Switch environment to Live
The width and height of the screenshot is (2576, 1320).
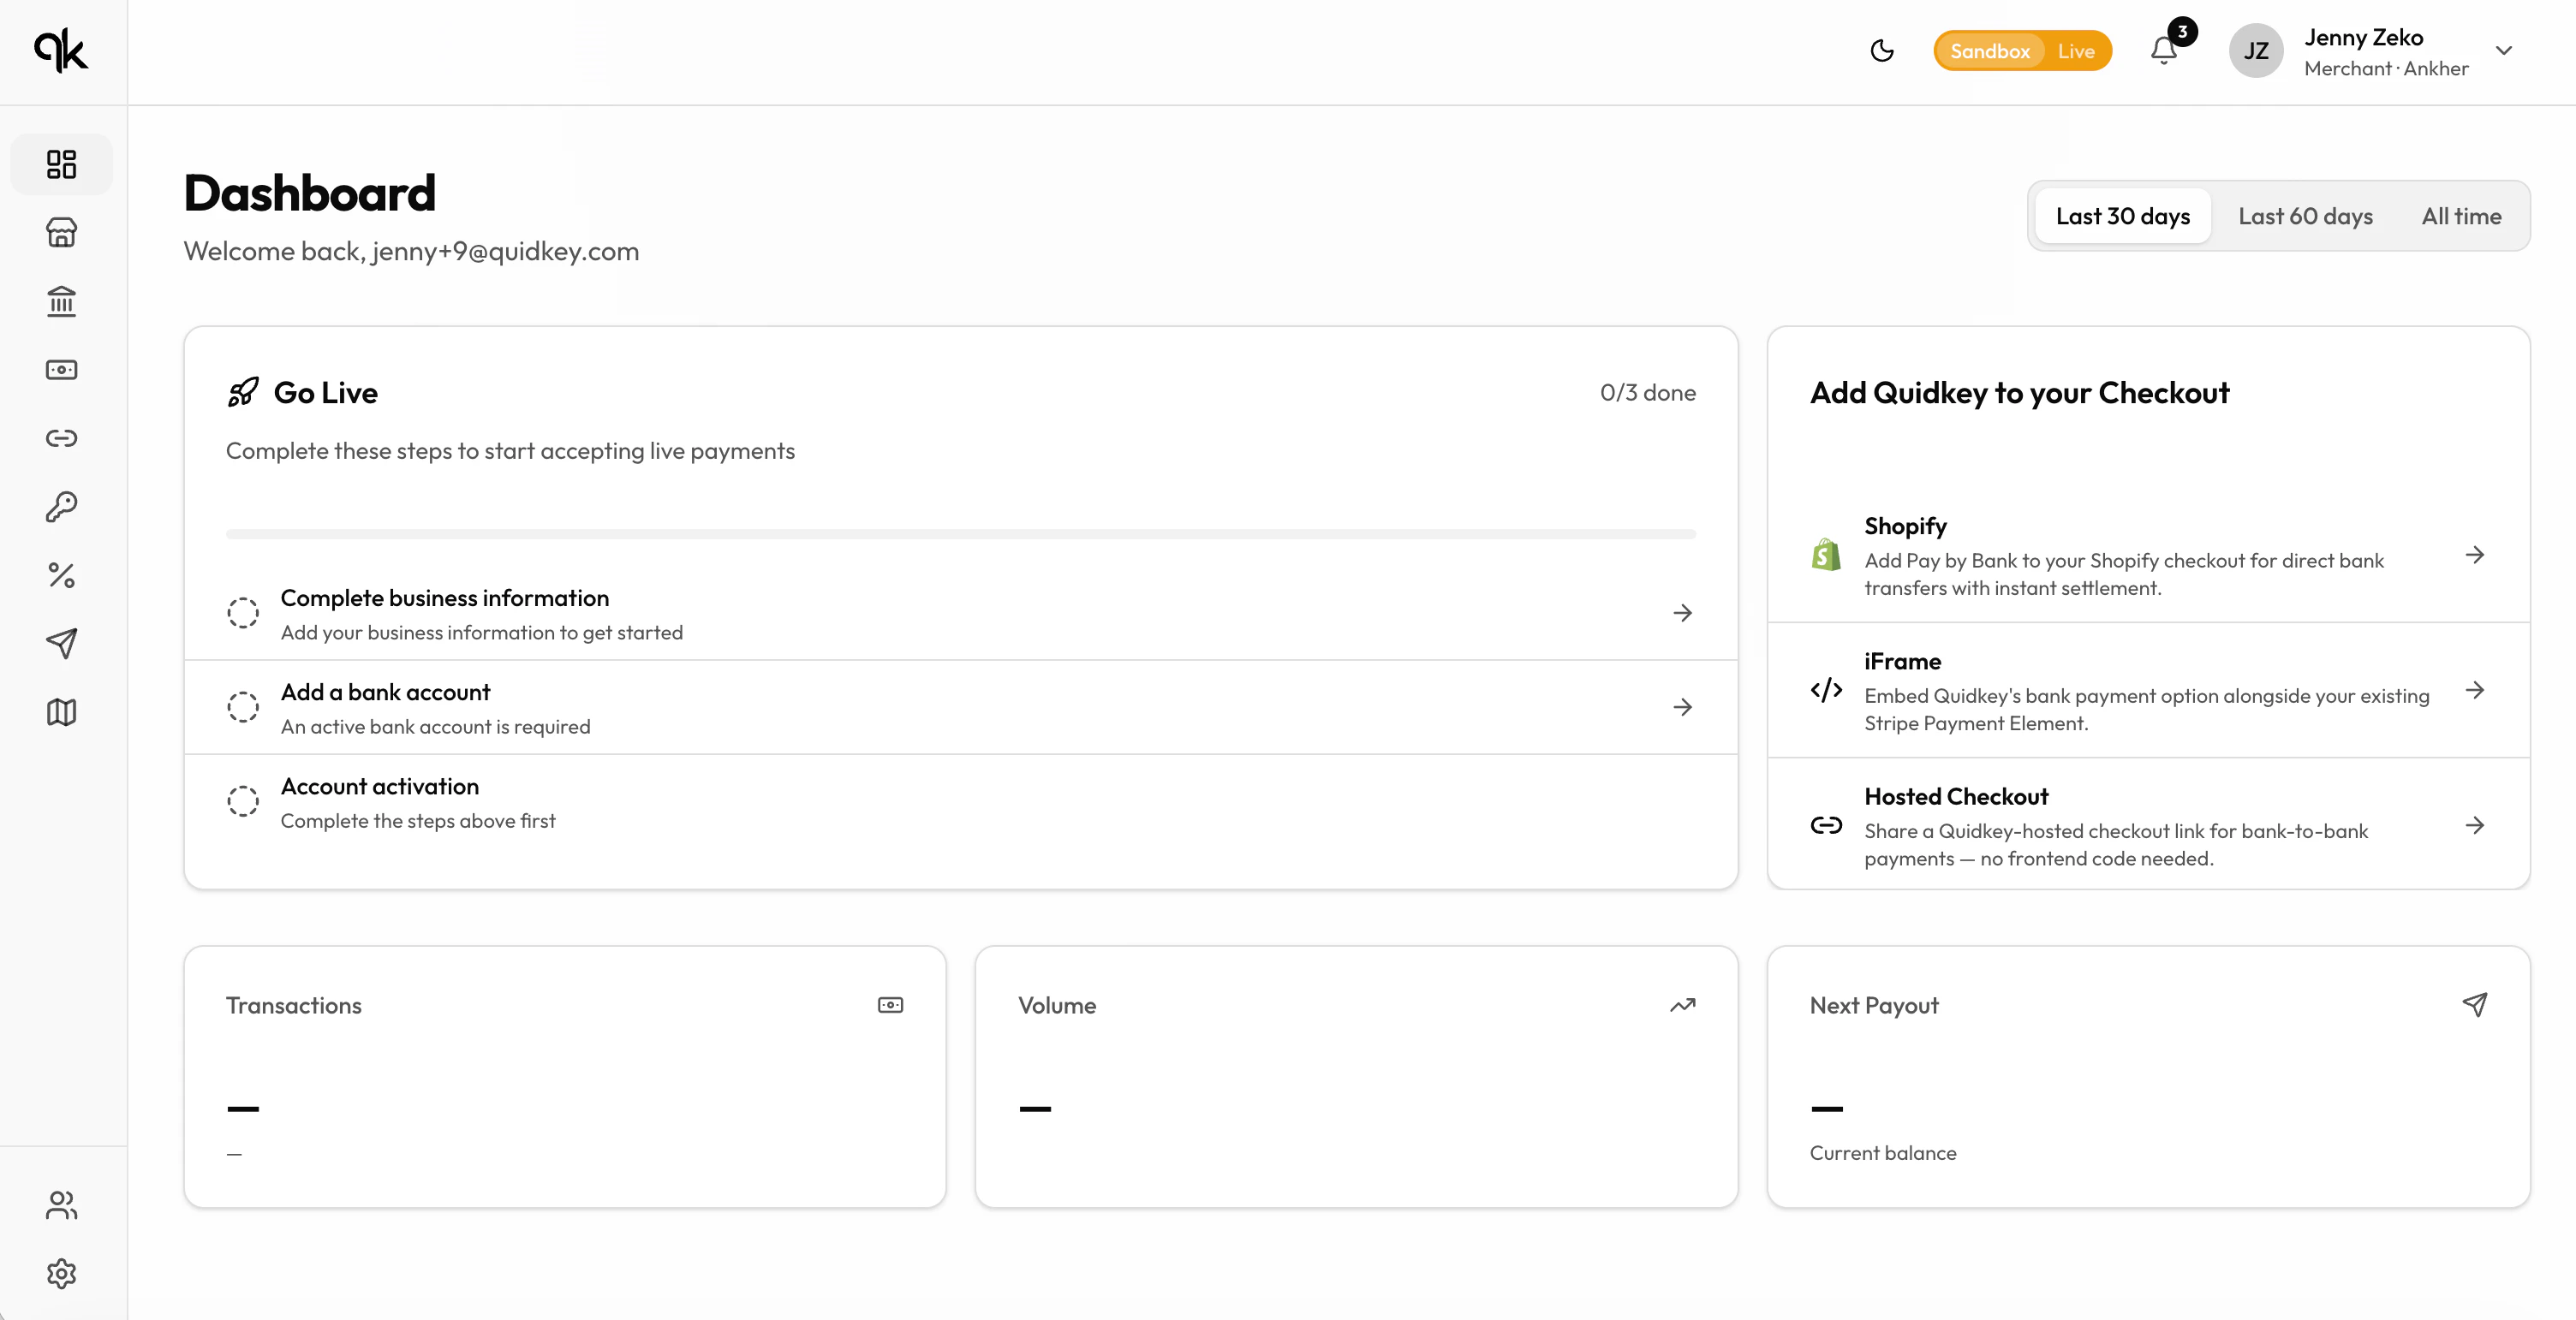(x=2076, y=50)
